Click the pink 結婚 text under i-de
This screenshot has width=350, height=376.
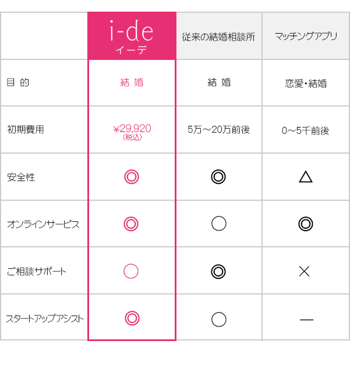coord(132,82)
